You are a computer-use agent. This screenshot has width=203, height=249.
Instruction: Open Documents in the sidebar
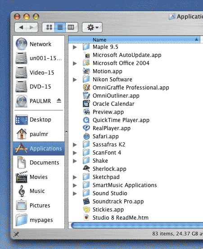pos(39,162)
